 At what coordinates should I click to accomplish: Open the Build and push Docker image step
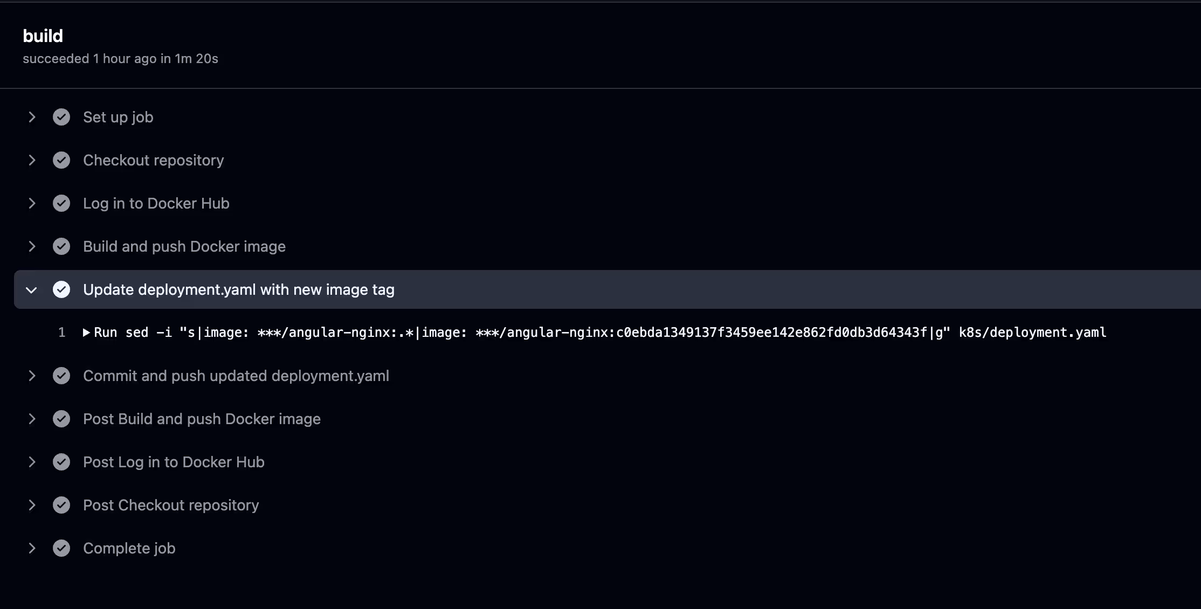(x=184, y=246)
